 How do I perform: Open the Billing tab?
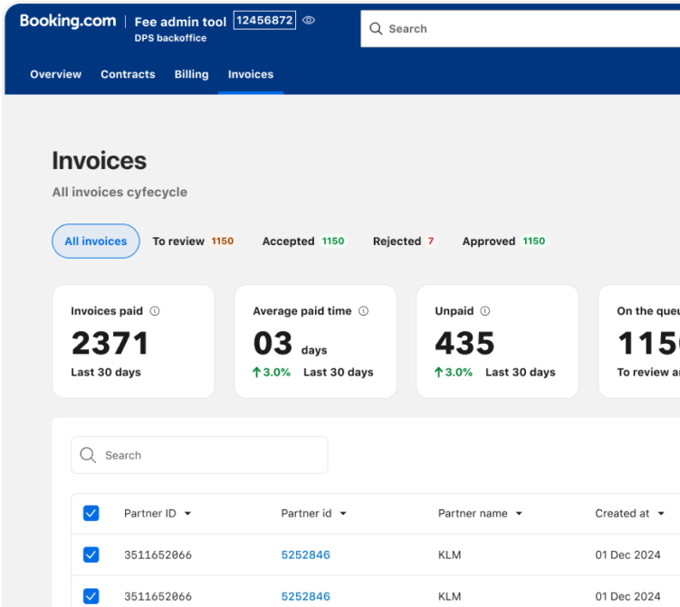pyautogui.click(x=191, y=74)
